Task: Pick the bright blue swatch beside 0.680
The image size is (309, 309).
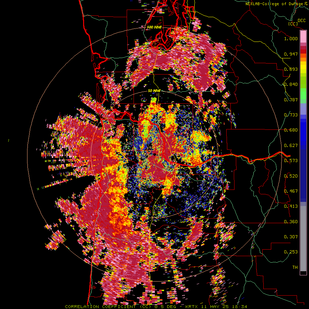Action: 303,131
